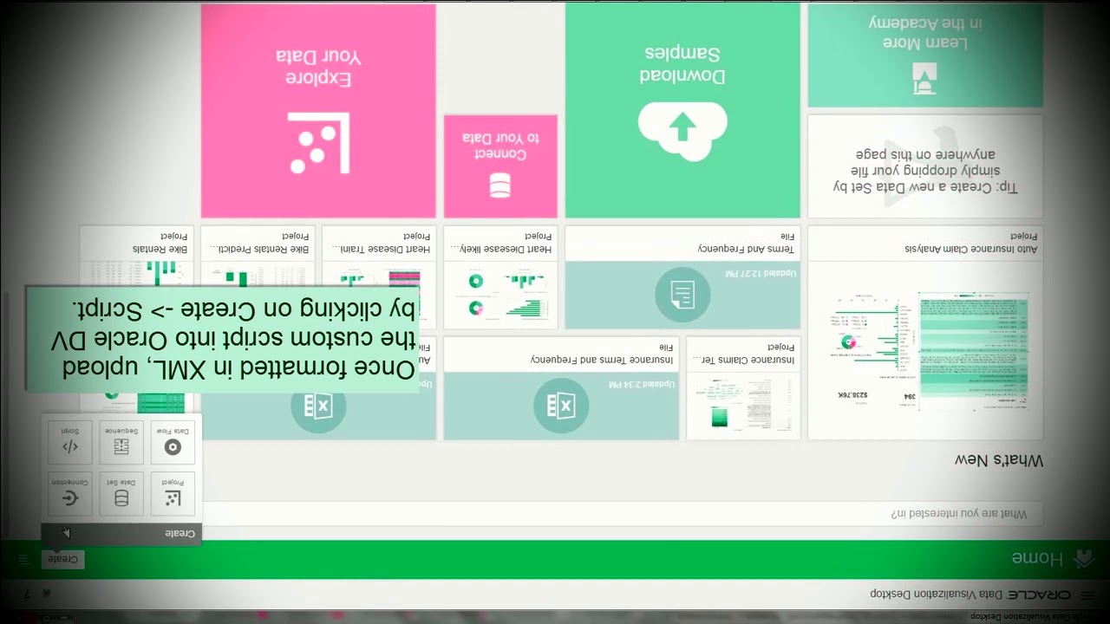Click the Tip: Create a new Data Set tile
Image resolution: width=1110 pixels, height=624 pixels.
pos(925,166)
